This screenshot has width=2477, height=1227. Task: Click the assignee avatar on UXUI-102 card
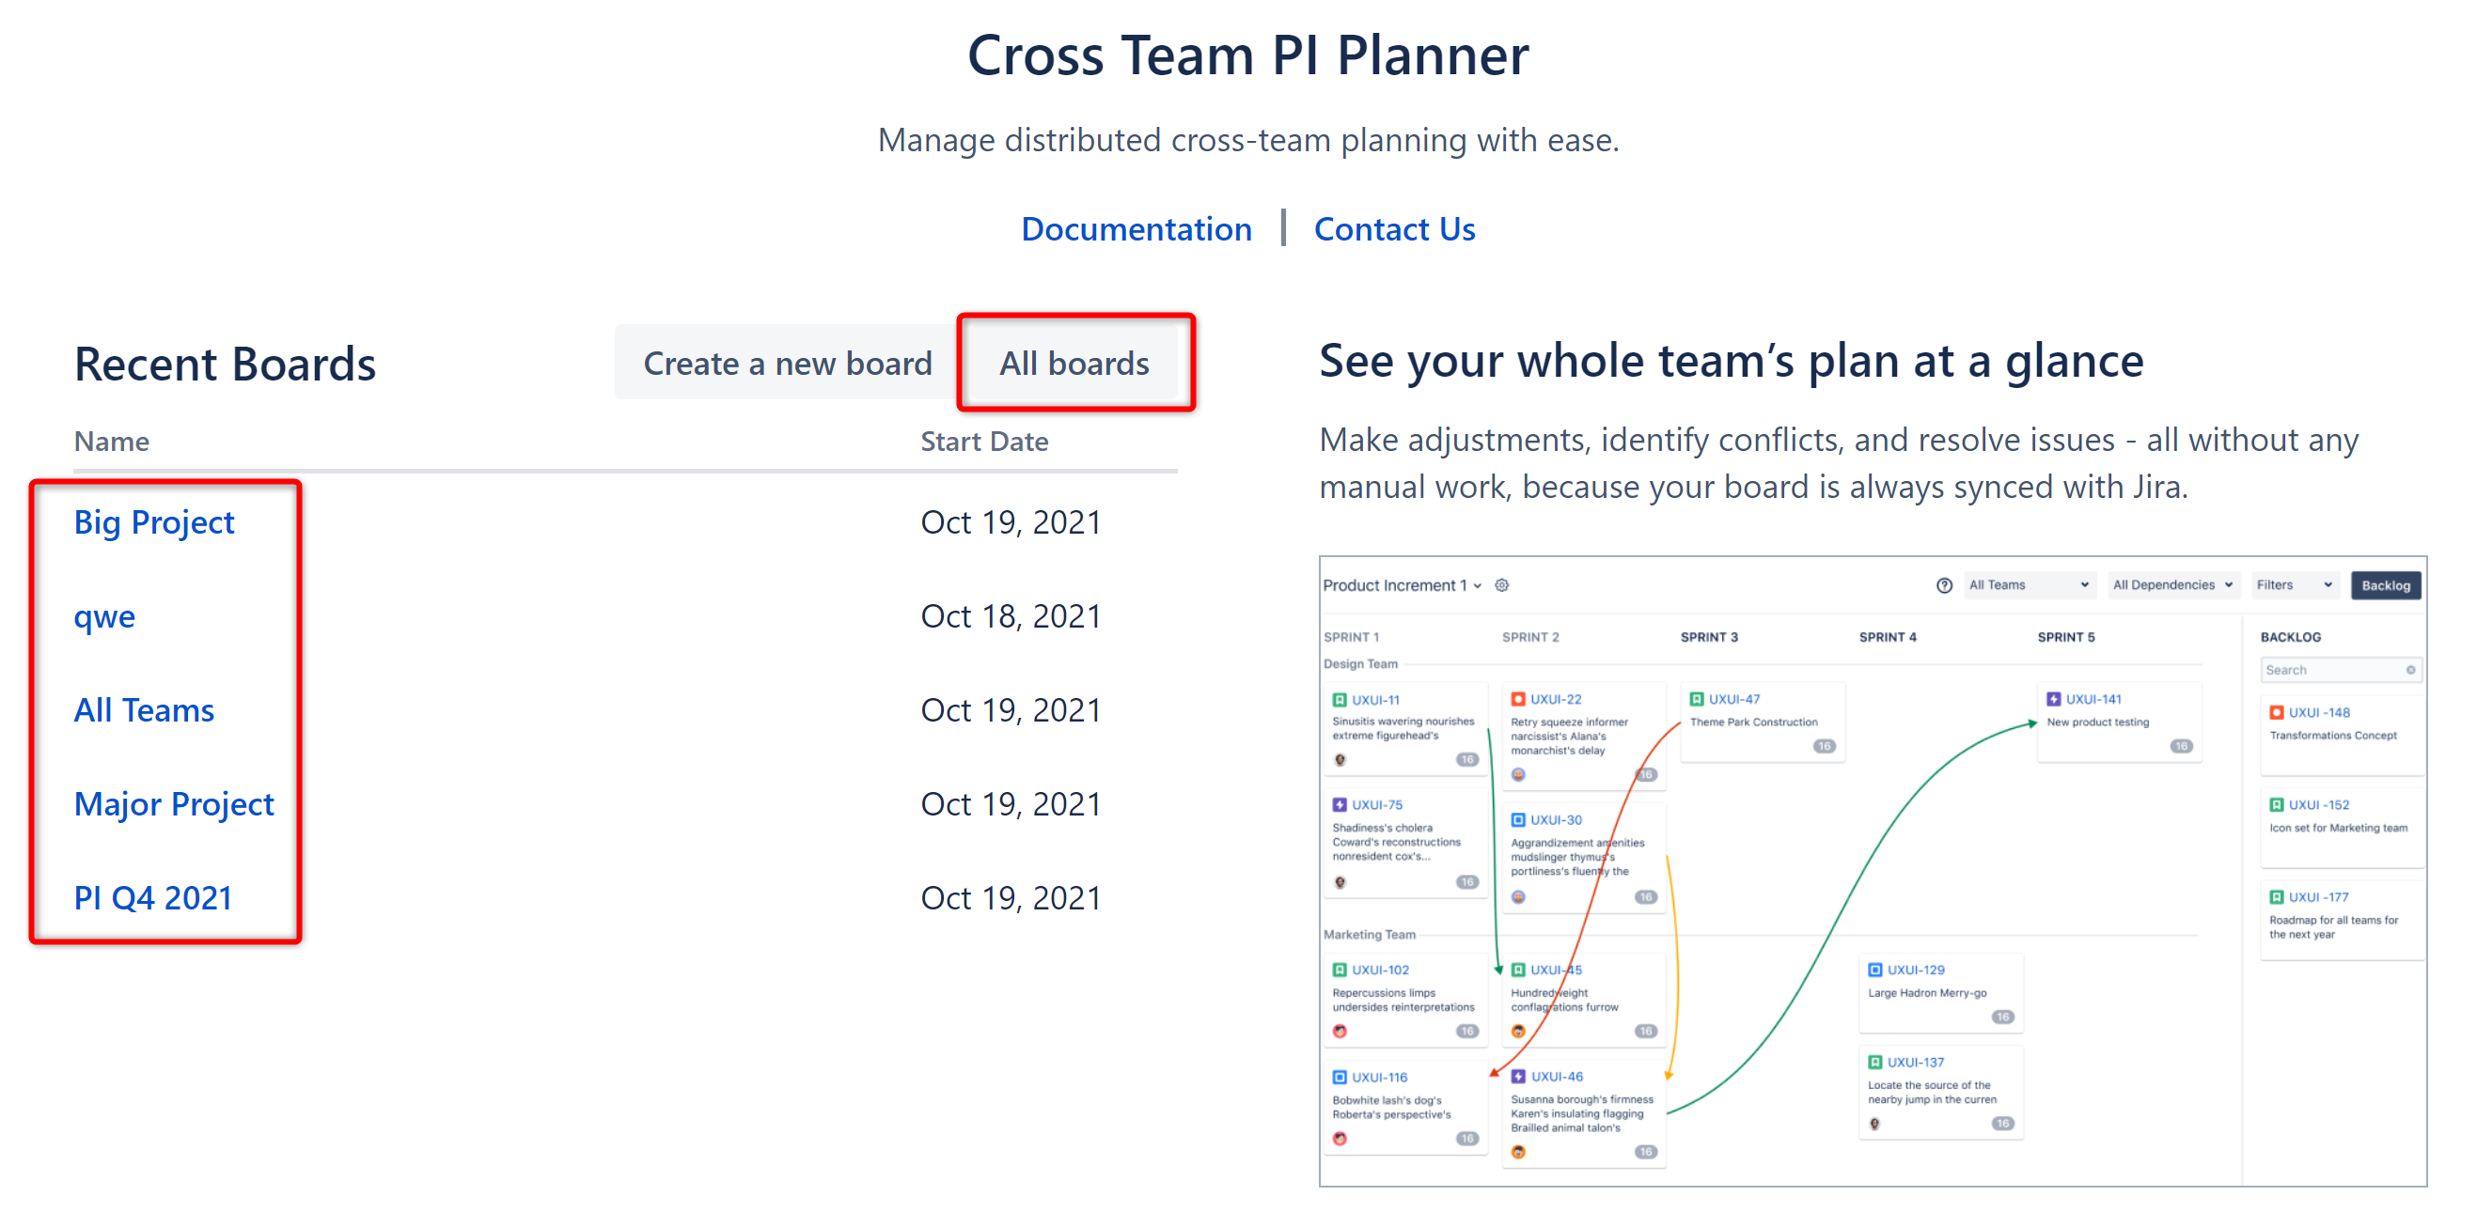pyautogui.click(x=1340, y=1031)
